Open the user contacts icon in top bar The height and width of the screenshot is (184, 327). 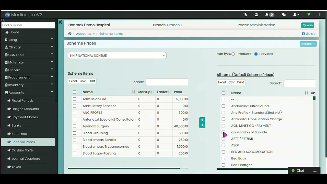(x=256, y=15)
